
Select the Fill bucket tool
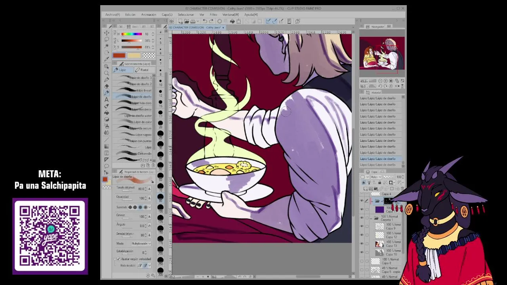coord(107,113)
